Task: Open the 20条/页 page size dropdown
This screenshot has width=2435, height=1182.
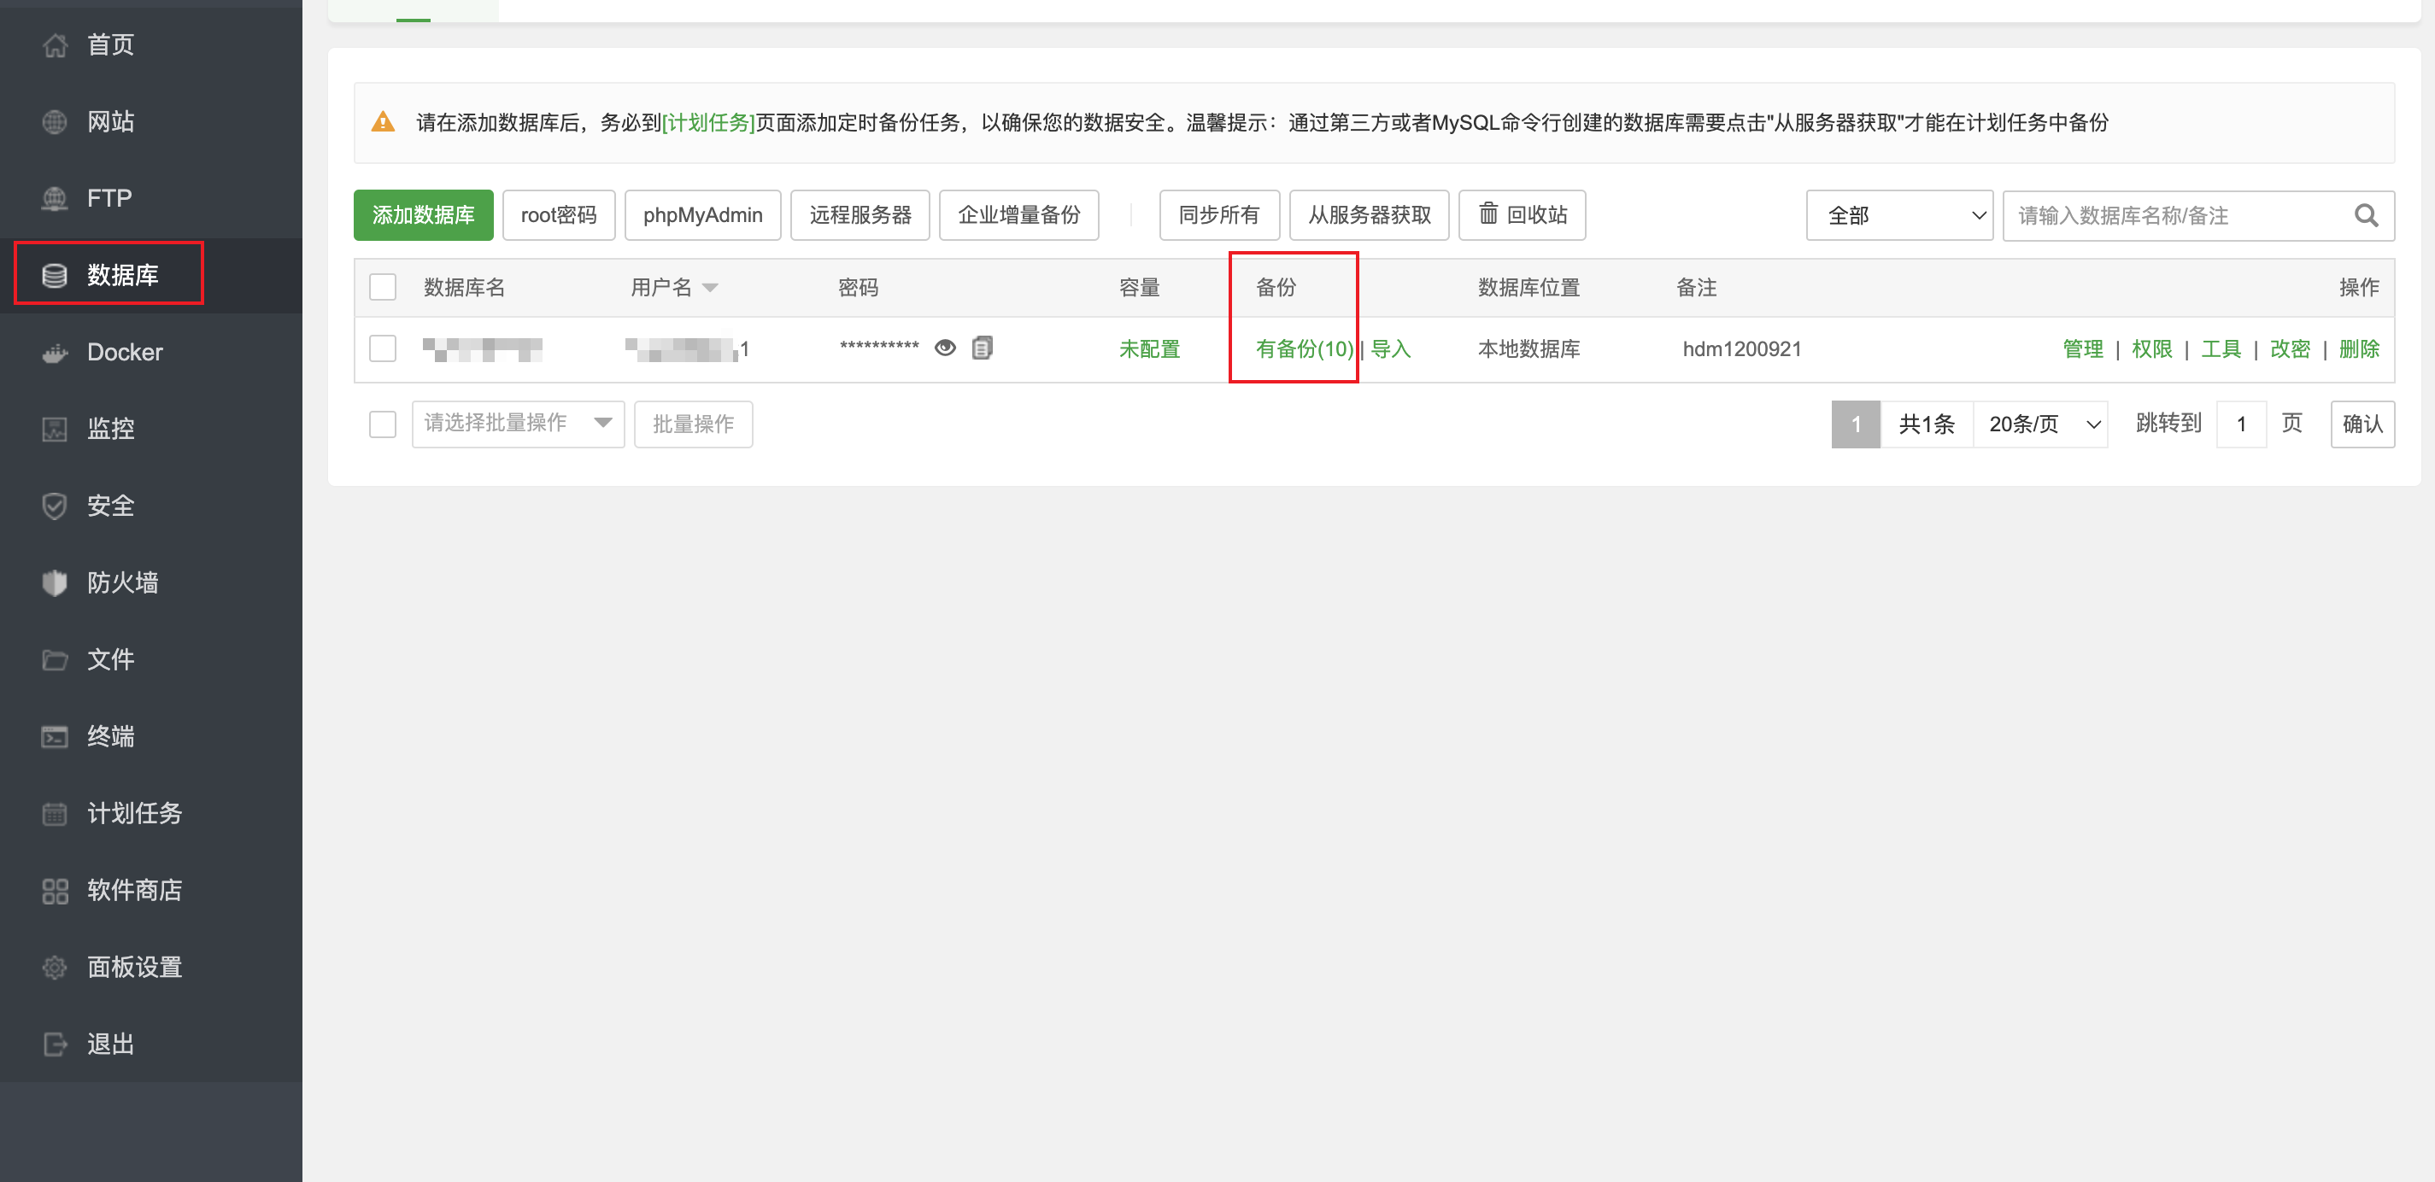Action: click(x=2041, y=424)
